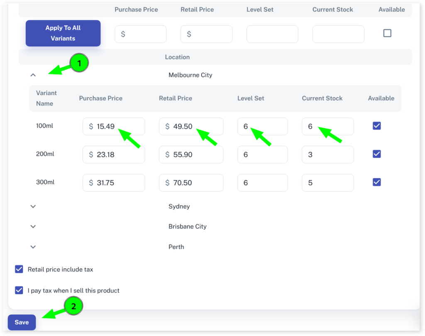Click the Save button

pyautogui.click(x=22, y=322)
